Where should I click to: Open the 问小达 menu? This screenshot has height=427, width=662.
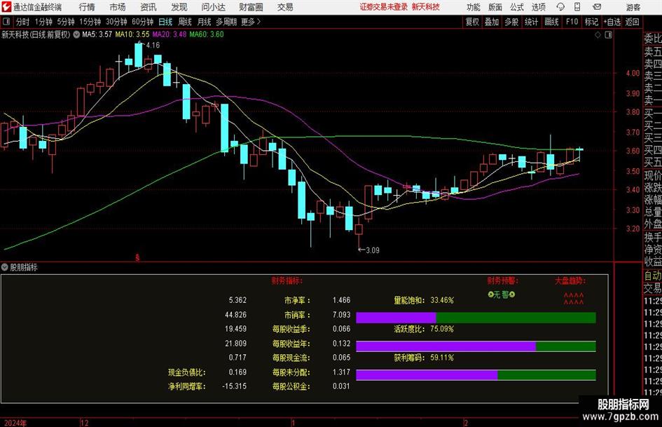(213, 7)
